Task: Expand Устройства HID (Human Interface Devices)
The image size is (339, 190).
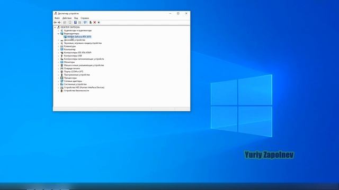Action: (x=58, y=88)
